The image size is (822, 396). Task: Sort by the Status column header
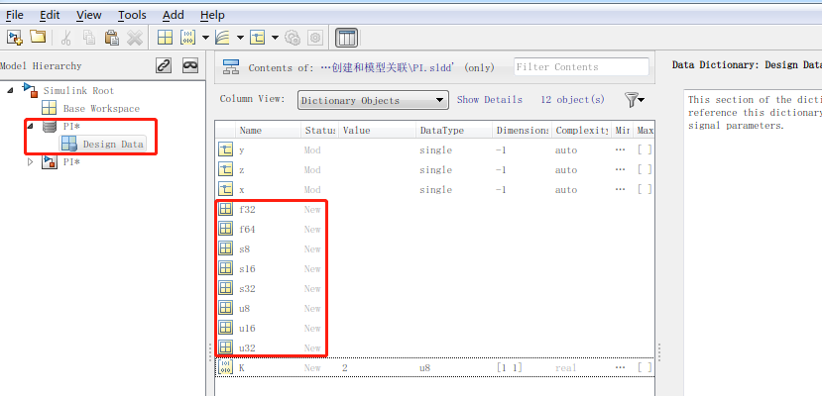(319, 131)
